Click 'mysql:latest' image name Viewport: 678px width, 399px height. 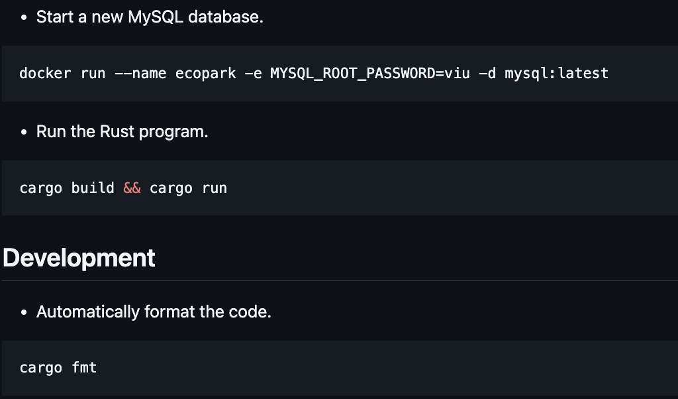(x=556, y=74)
